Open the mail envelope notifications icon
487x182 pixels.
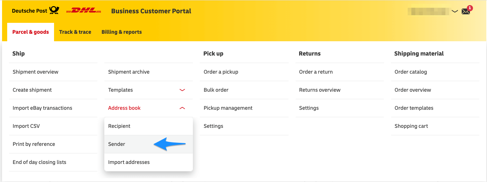[466, 11]
